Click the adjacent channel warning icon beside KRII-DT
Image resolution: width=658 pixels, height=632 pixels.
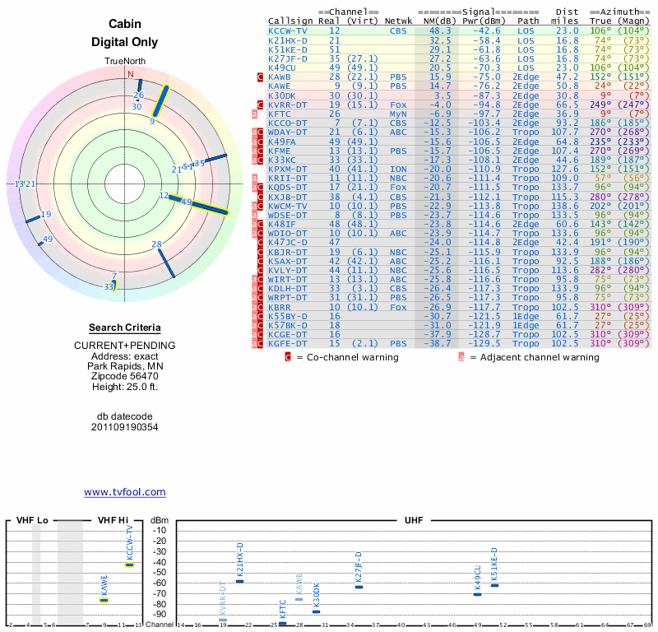pos(254,178)
